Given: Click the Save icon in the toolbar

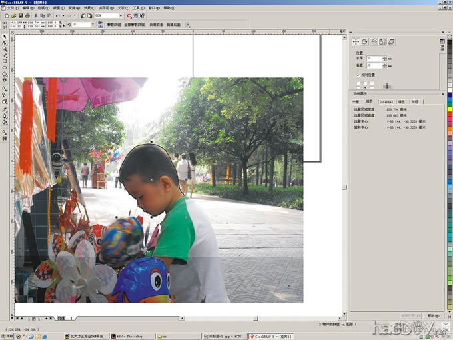Looking at the screenshot, I should point(21,15).
